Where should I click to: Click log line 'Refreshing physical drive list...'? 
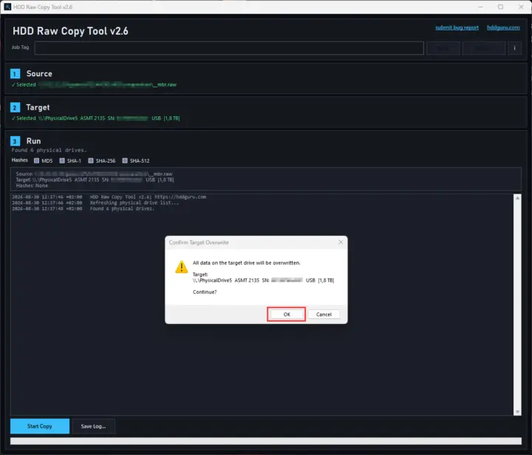[x=134, y=203]
